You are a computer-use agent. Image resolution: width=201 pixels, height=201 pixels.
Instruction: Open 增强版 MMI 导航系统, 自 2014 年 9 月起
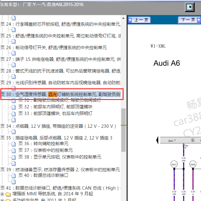pos(53,194)
